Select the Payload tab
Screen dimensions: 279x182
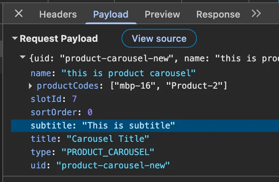coord(111,14)
